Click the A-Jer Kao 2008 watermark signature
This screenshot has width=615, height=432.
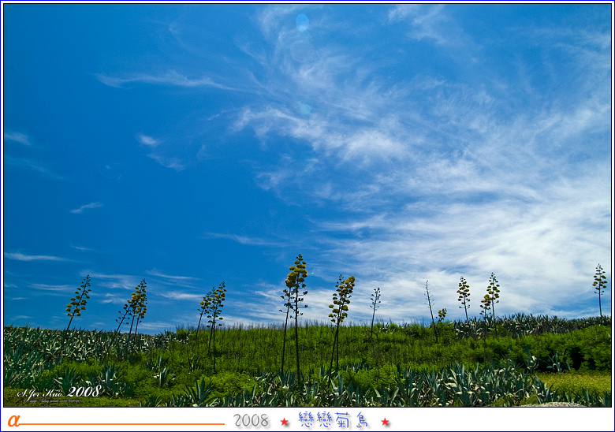pyautogui.click(x=59, y=392)
